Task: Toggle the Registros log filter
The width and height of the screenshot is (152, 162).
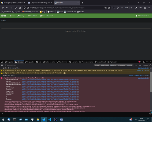Action: 113,65
